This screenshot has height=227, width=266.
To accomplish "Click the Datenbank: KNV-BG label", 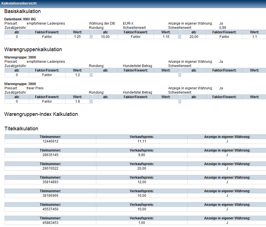I will click(x=20, y=19).
